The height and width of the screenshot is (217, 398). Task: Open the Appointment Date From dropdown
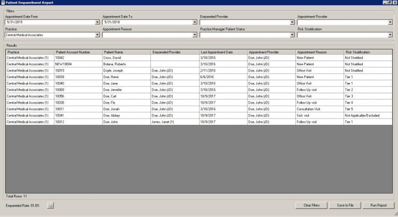pos(97,22)
